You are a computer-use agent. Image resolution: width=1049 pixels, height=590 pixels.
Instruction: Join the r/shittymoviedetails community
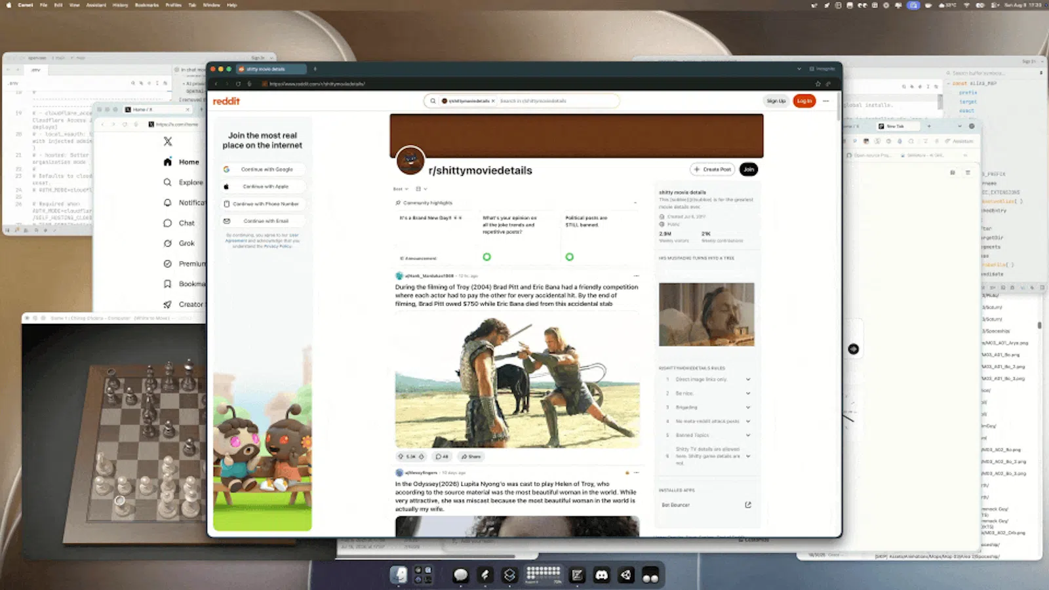pos(749,169)
